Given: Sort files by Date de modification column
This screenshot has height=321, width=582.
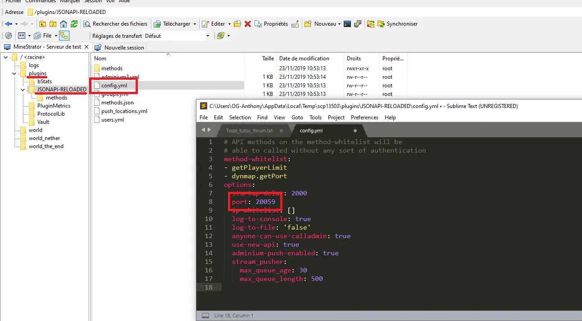Looking at the screenshot, I should pos(304,59).
